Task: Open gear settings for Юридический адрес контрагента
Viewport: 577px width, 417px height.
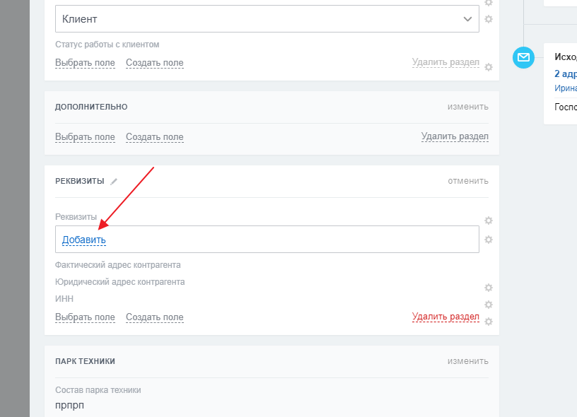Action: (488, 288)
